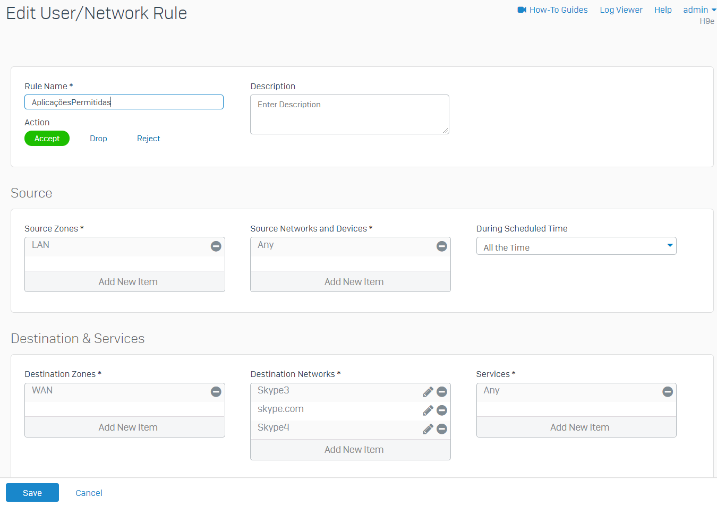Open the Help link
Screen dimensions: 717x506
point(663,10)
